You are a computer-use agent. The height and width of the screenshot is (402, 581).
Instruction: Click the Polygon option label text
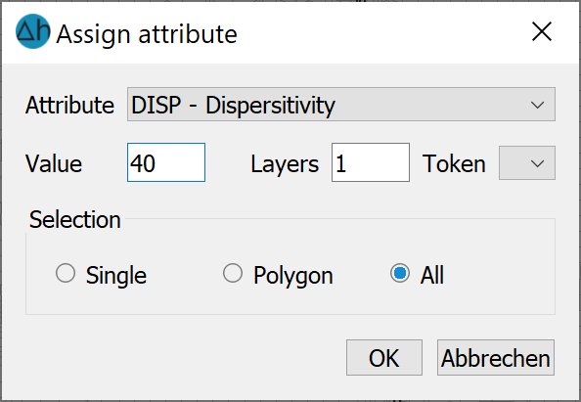[x=293, y=276]
